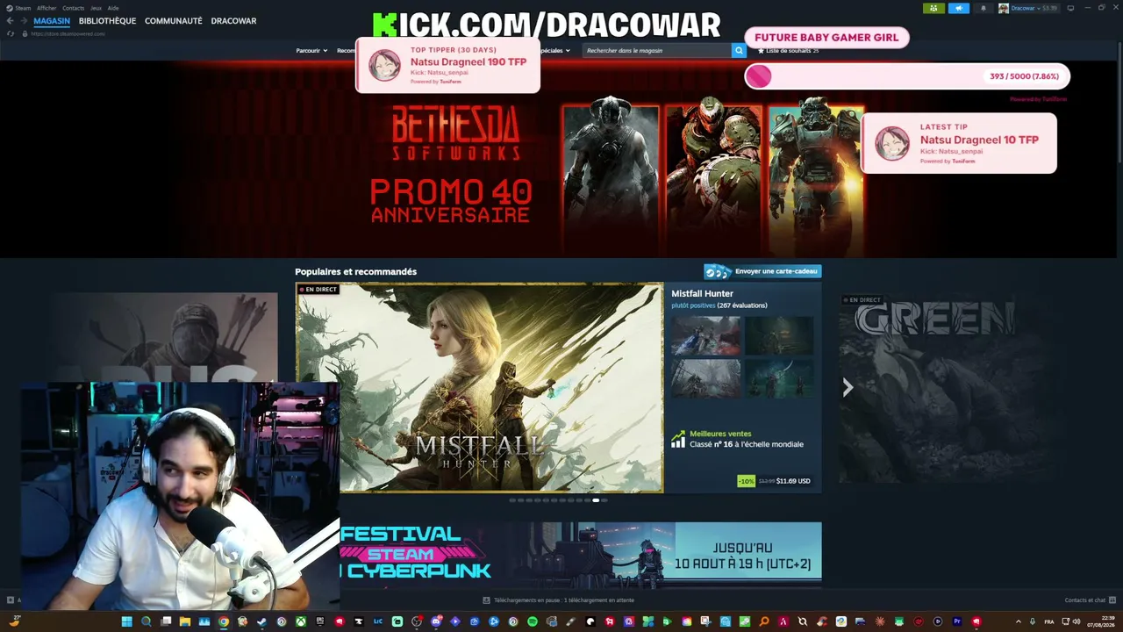Open Mistfall Hunter title link
Viewport: 1123px width, 632px height.
click(702, 293)
